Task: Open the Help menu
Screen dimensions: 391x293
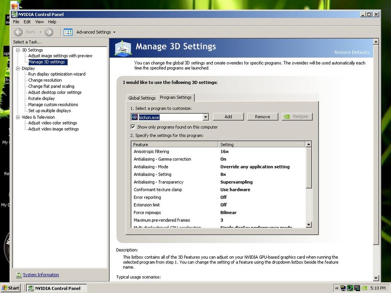Action: point(52,21)
